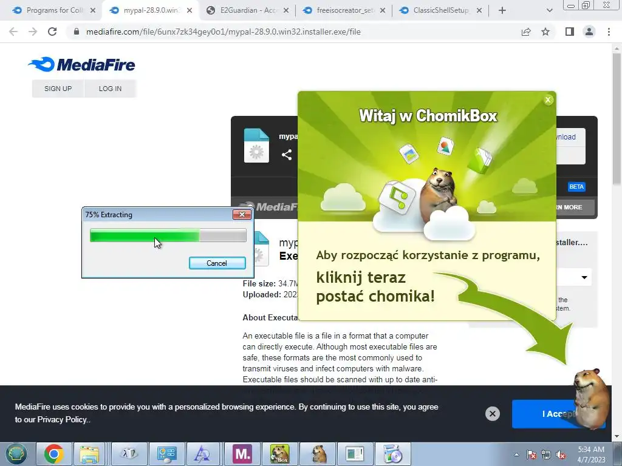Viewport: 622px width, 466px height.
Task: Click the address bar URL
Action: tap(224, 32)
